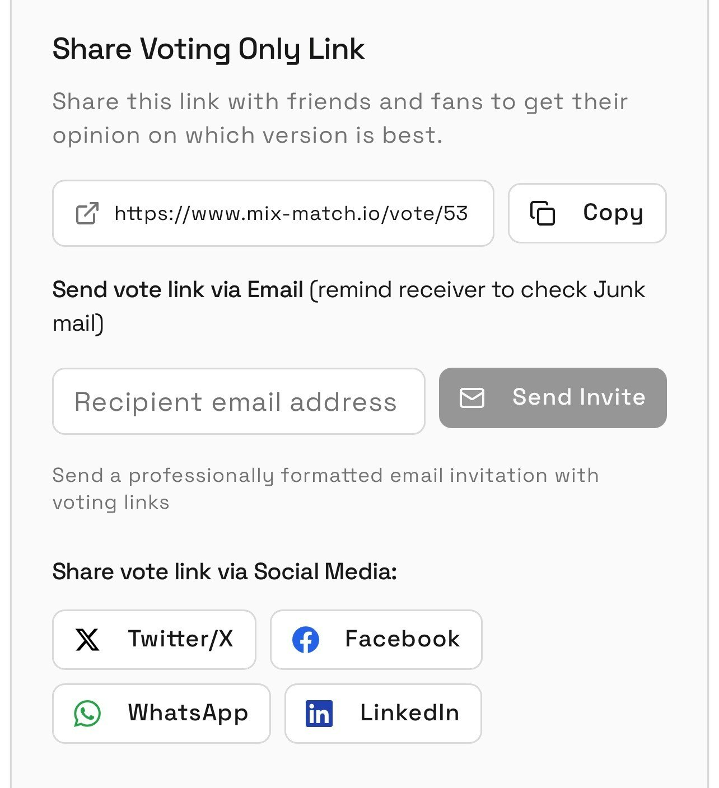Share via the Twitter/X label
The height and width of the screenshot is (788, 719).
tap(180, 639)
